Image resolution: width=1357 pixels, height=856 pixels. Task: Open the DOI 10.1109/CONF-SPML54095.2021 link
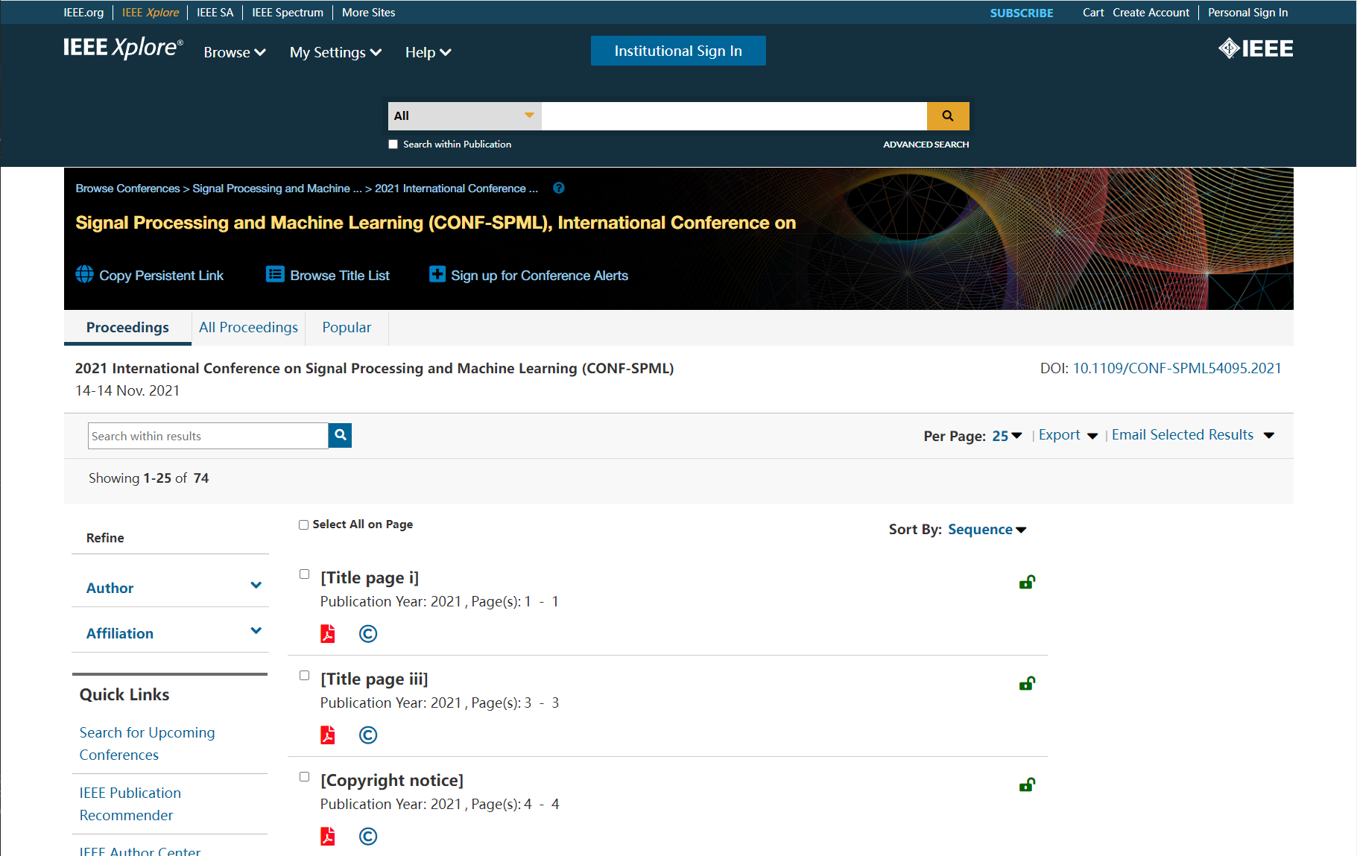click(1177, 369)
